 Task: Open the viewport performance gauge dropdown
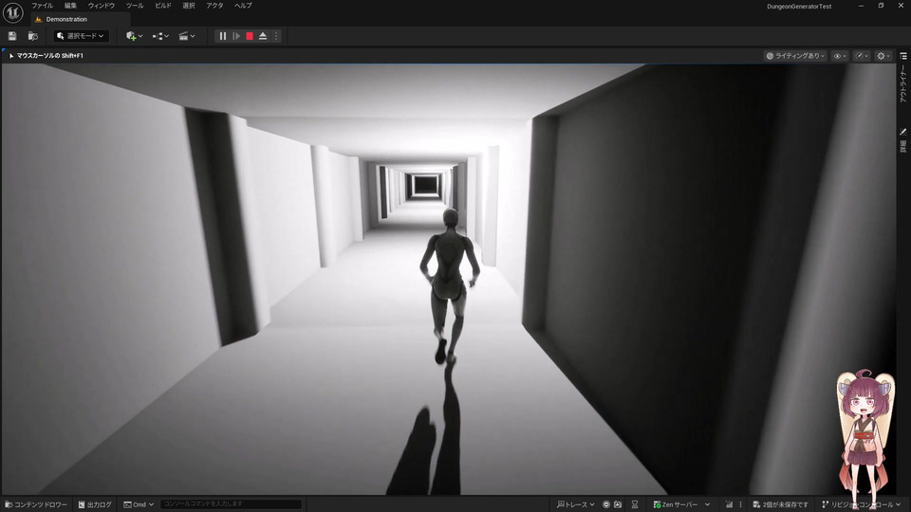[862, 56]
